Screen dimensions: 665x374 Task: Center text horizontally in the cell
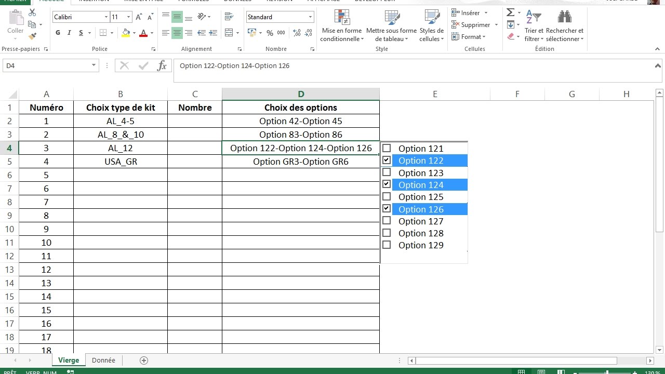tap(177, 33)
